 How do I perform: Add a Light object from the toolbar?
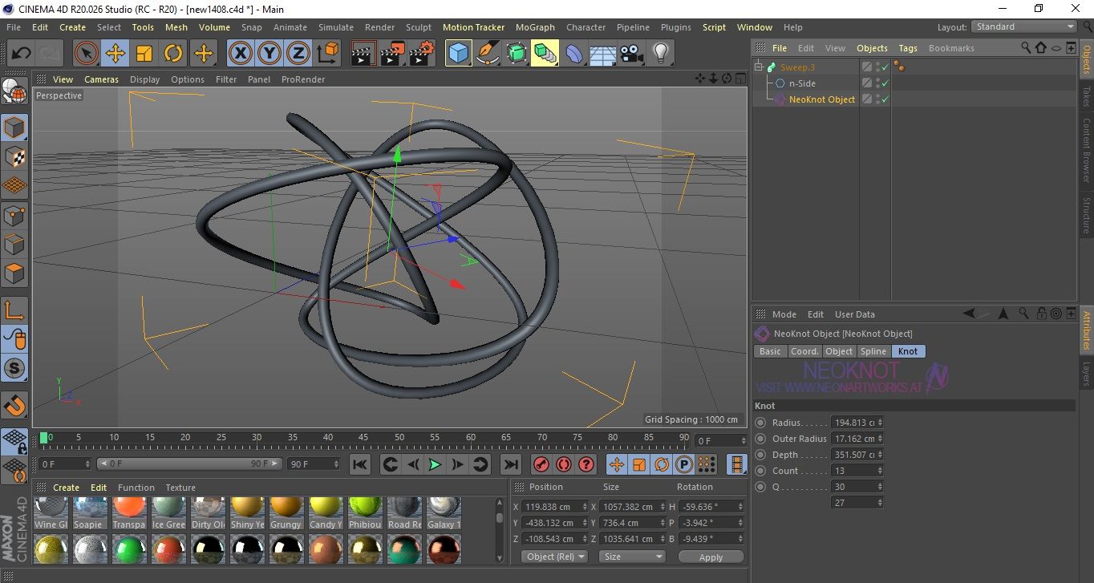pyautogui.click(x=660, y=54)
